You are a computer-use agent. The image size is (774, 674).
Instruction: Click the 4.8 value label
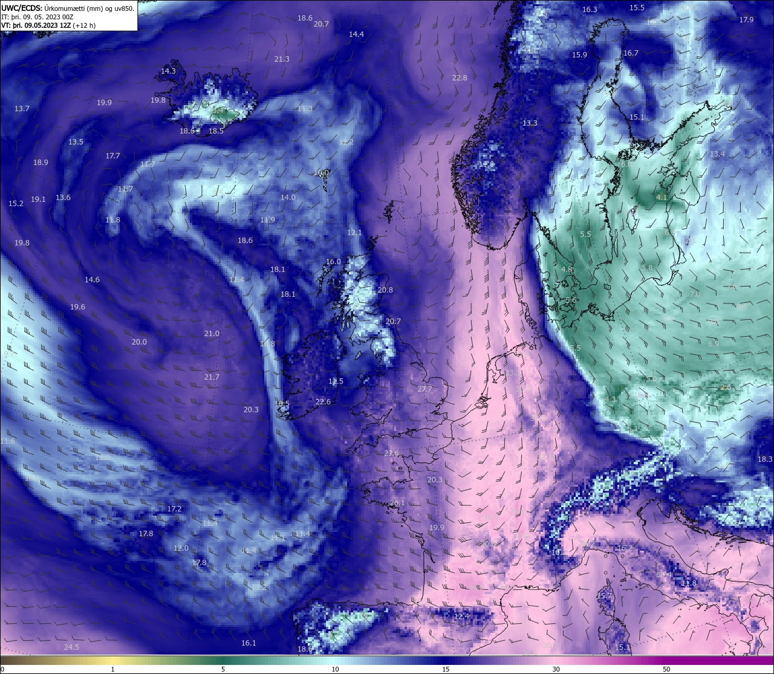(567, 270)
